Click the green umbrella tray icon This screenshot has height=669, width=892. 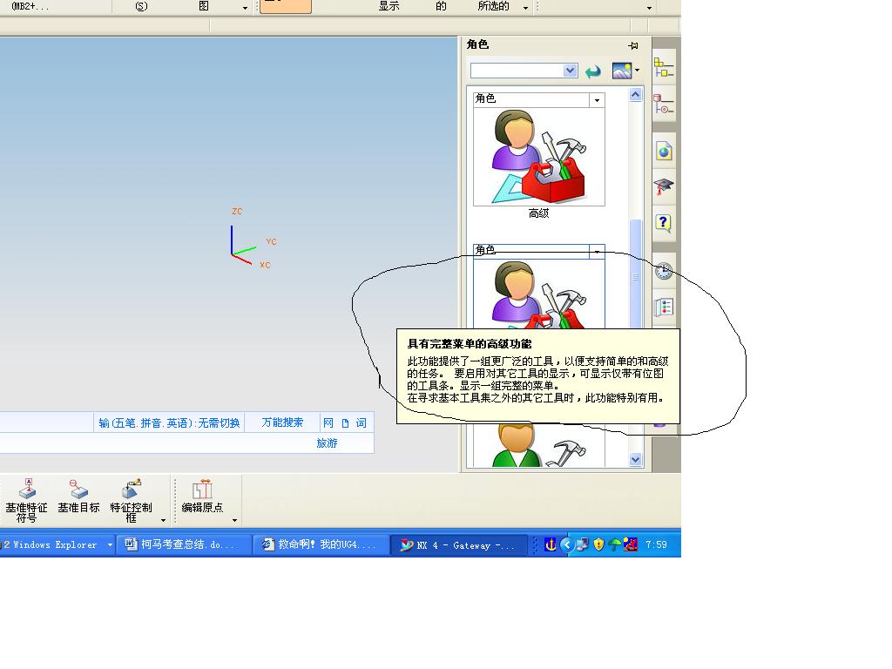[x=614, y=544]
